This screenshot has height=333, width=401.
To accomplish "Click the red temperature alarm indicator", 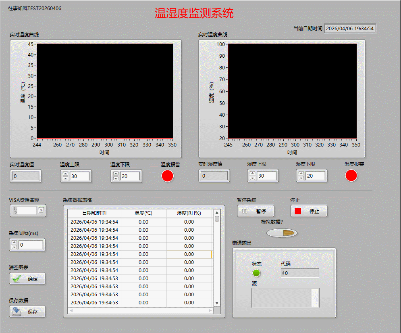I will 167,176.
